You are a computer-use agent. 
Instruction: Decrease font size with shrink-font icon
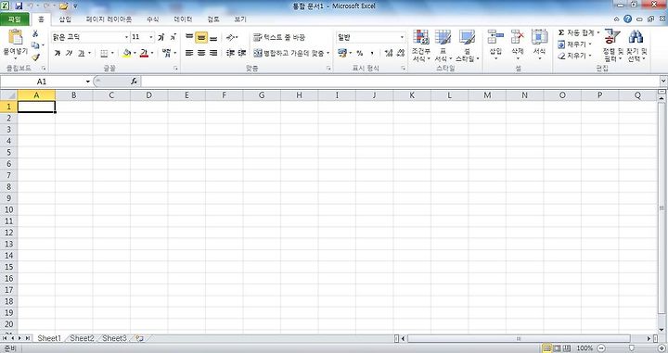click(x=173, y=37)
